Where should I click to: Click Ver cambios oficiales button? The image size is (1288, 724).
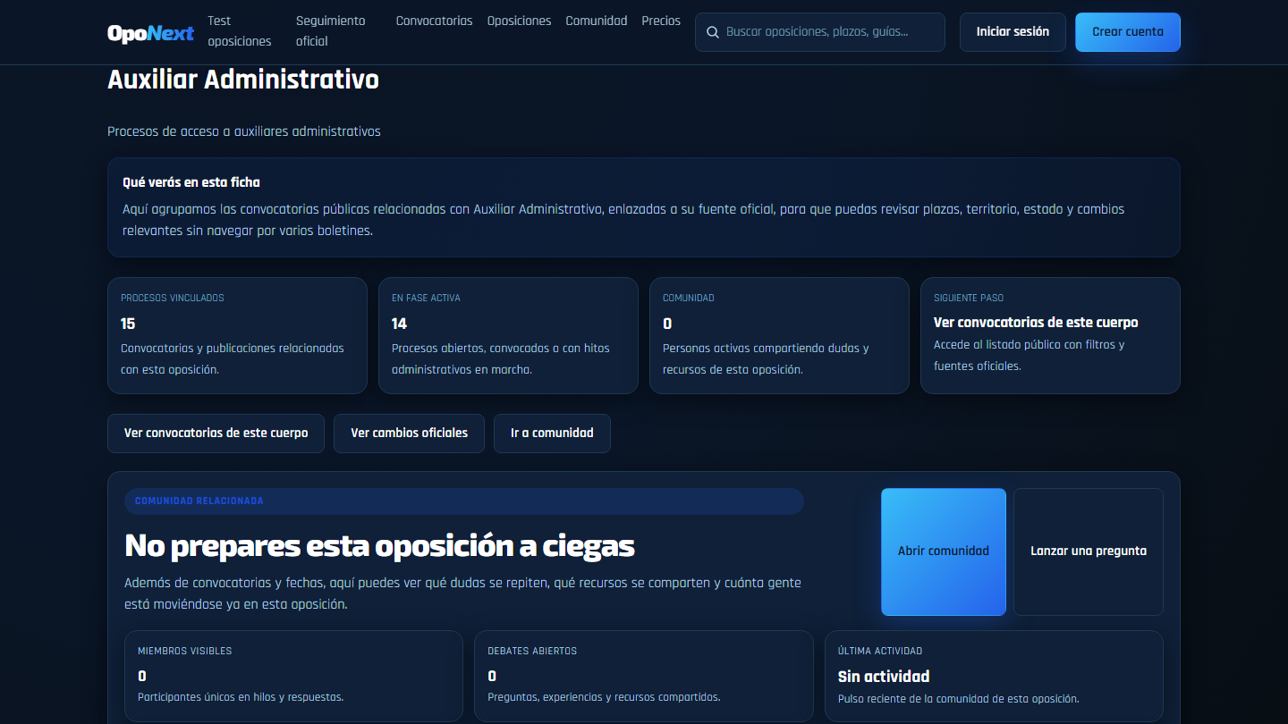coord(409,434)
